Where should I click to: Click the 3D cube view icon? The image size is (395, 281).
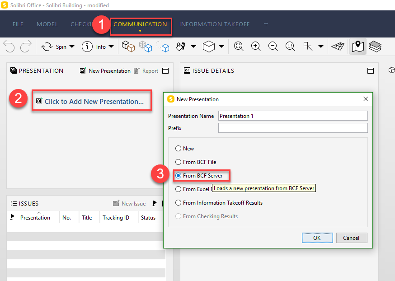coord(209,47)
